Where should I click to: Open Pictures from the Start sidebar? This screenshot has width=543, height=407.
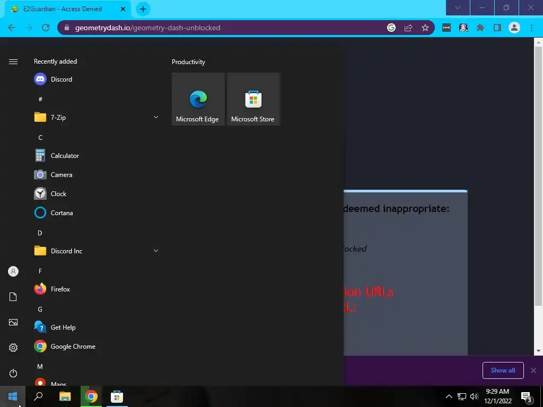[13, 322]
